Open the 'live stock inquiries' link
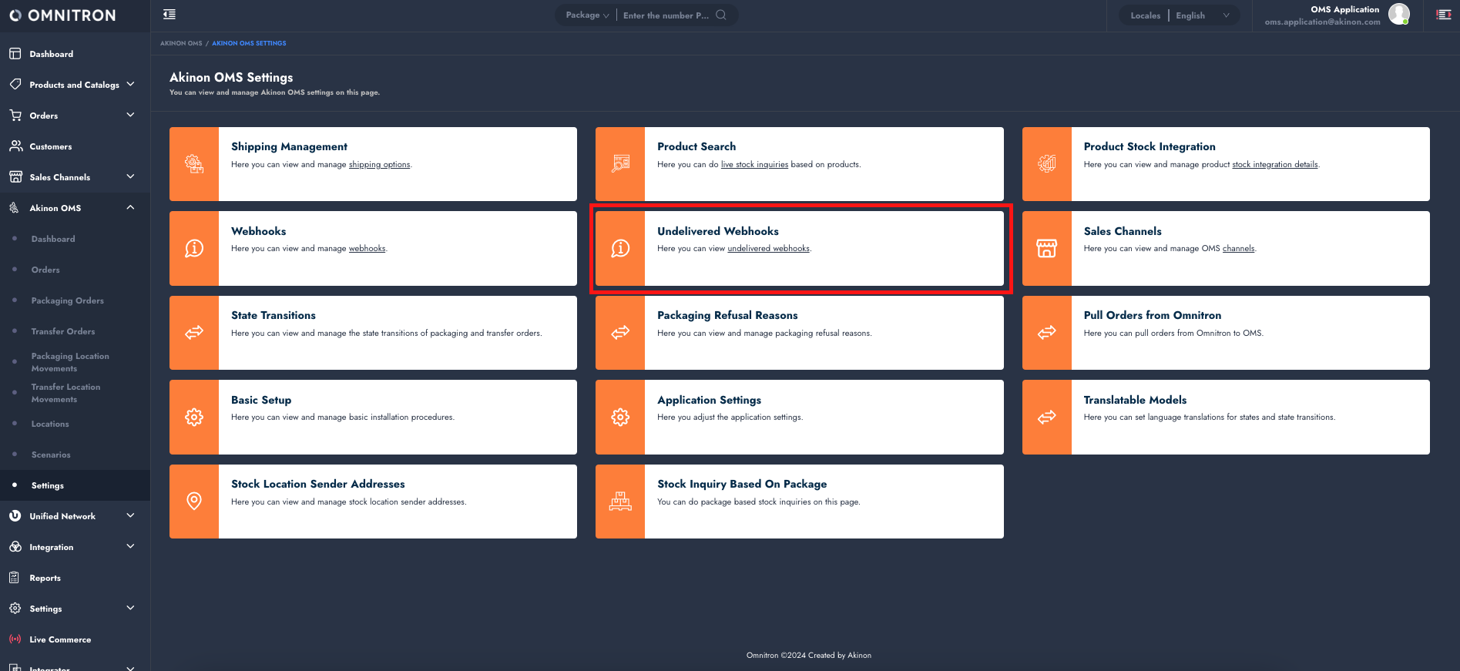 pyautogui.click(x=754, y=165)
